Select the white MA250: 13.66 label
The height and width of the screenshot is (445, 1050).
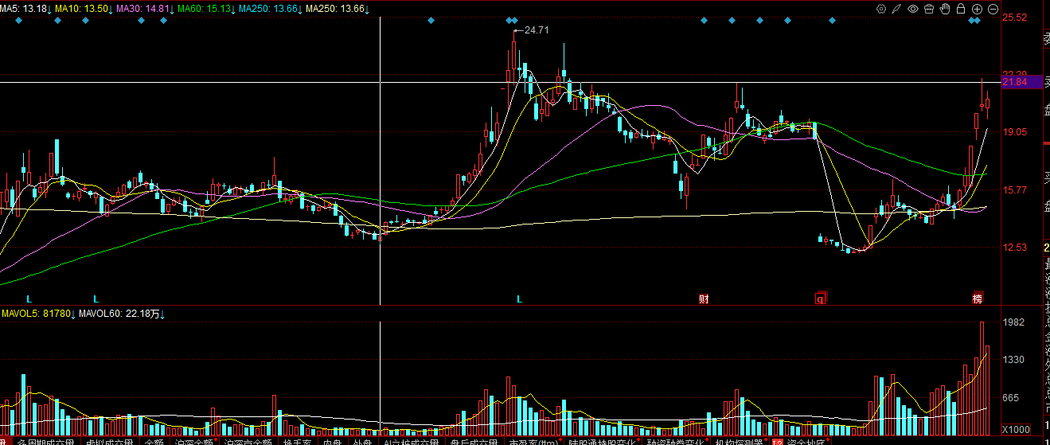coord(338,9)
